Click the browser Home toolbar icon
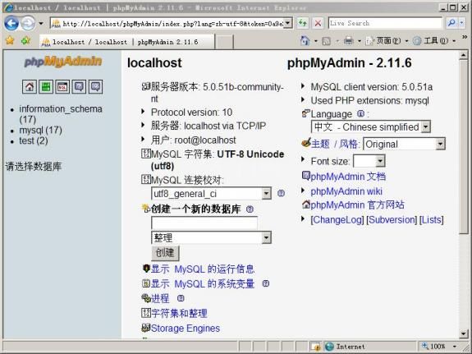Viewport: 472px width, 354px height. pos(305,41)
